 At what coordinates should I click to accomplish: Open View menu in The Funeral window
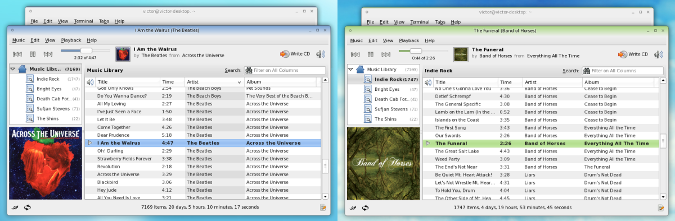[x=388, y=40]
